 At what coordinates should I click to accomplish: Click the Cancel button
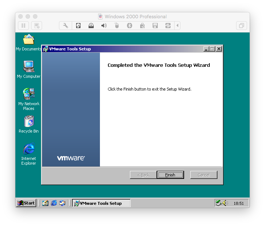click(204, 175)
